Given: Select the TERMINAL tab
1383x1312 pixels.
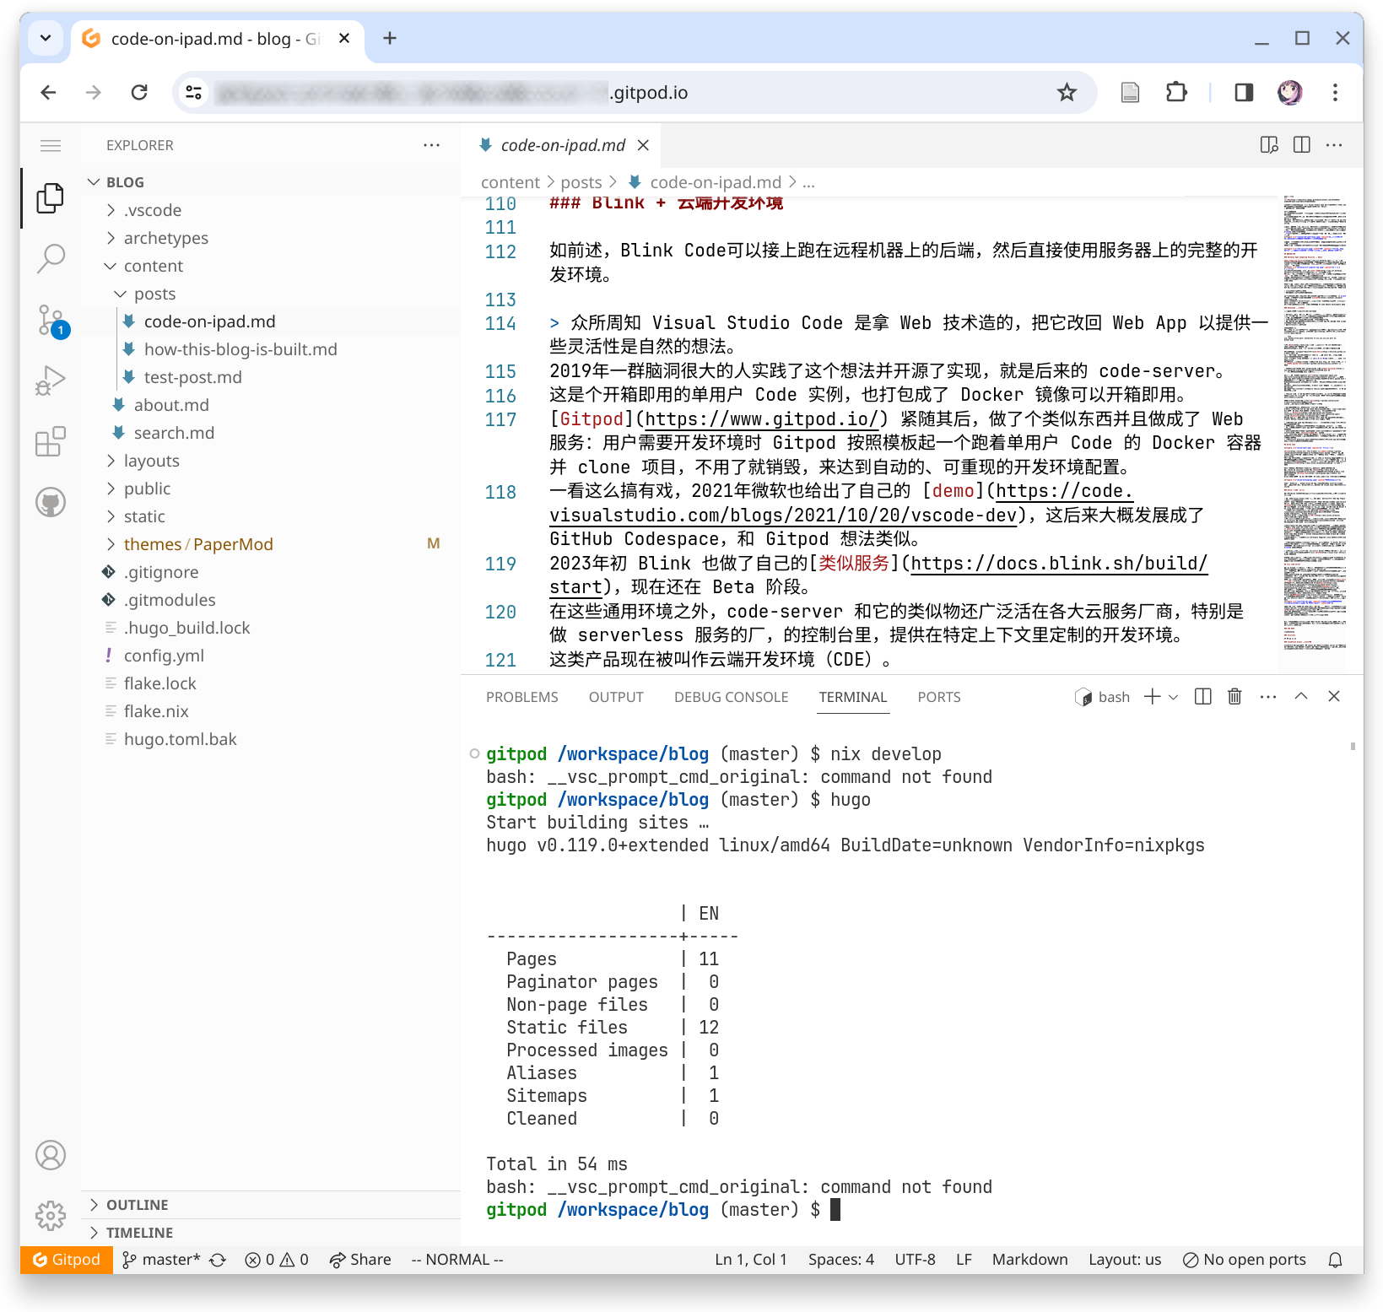Looking at the screenshot, I should coord(853,697).
